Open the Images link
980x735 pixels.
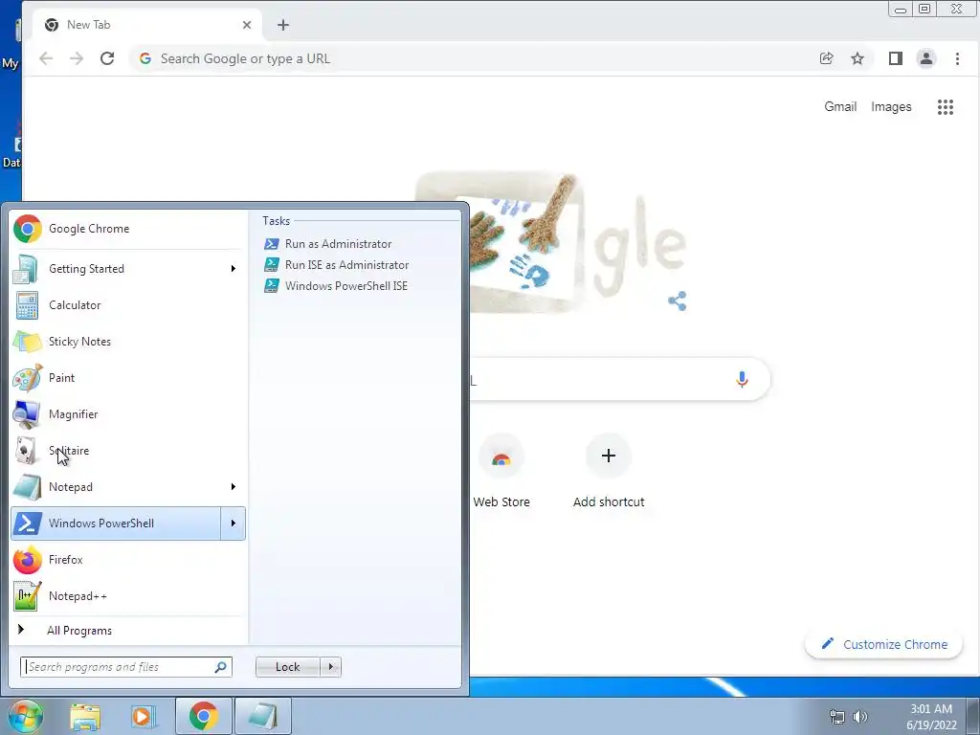(x=891, y=107)
